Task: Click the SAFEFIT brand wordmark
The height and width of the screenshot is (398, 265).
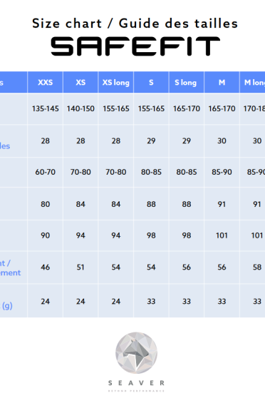Action: [135, 46]
